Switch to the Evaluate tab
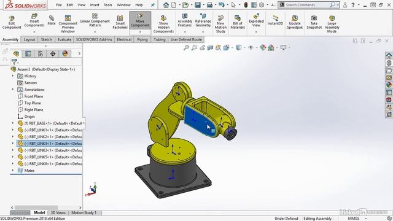 64,39
